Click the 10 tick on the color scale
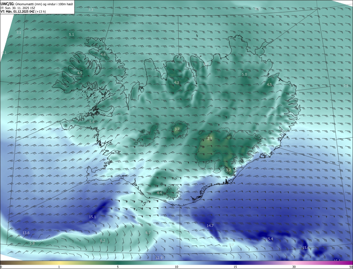Viewport: 353px width, 269px height. point(176,267)
